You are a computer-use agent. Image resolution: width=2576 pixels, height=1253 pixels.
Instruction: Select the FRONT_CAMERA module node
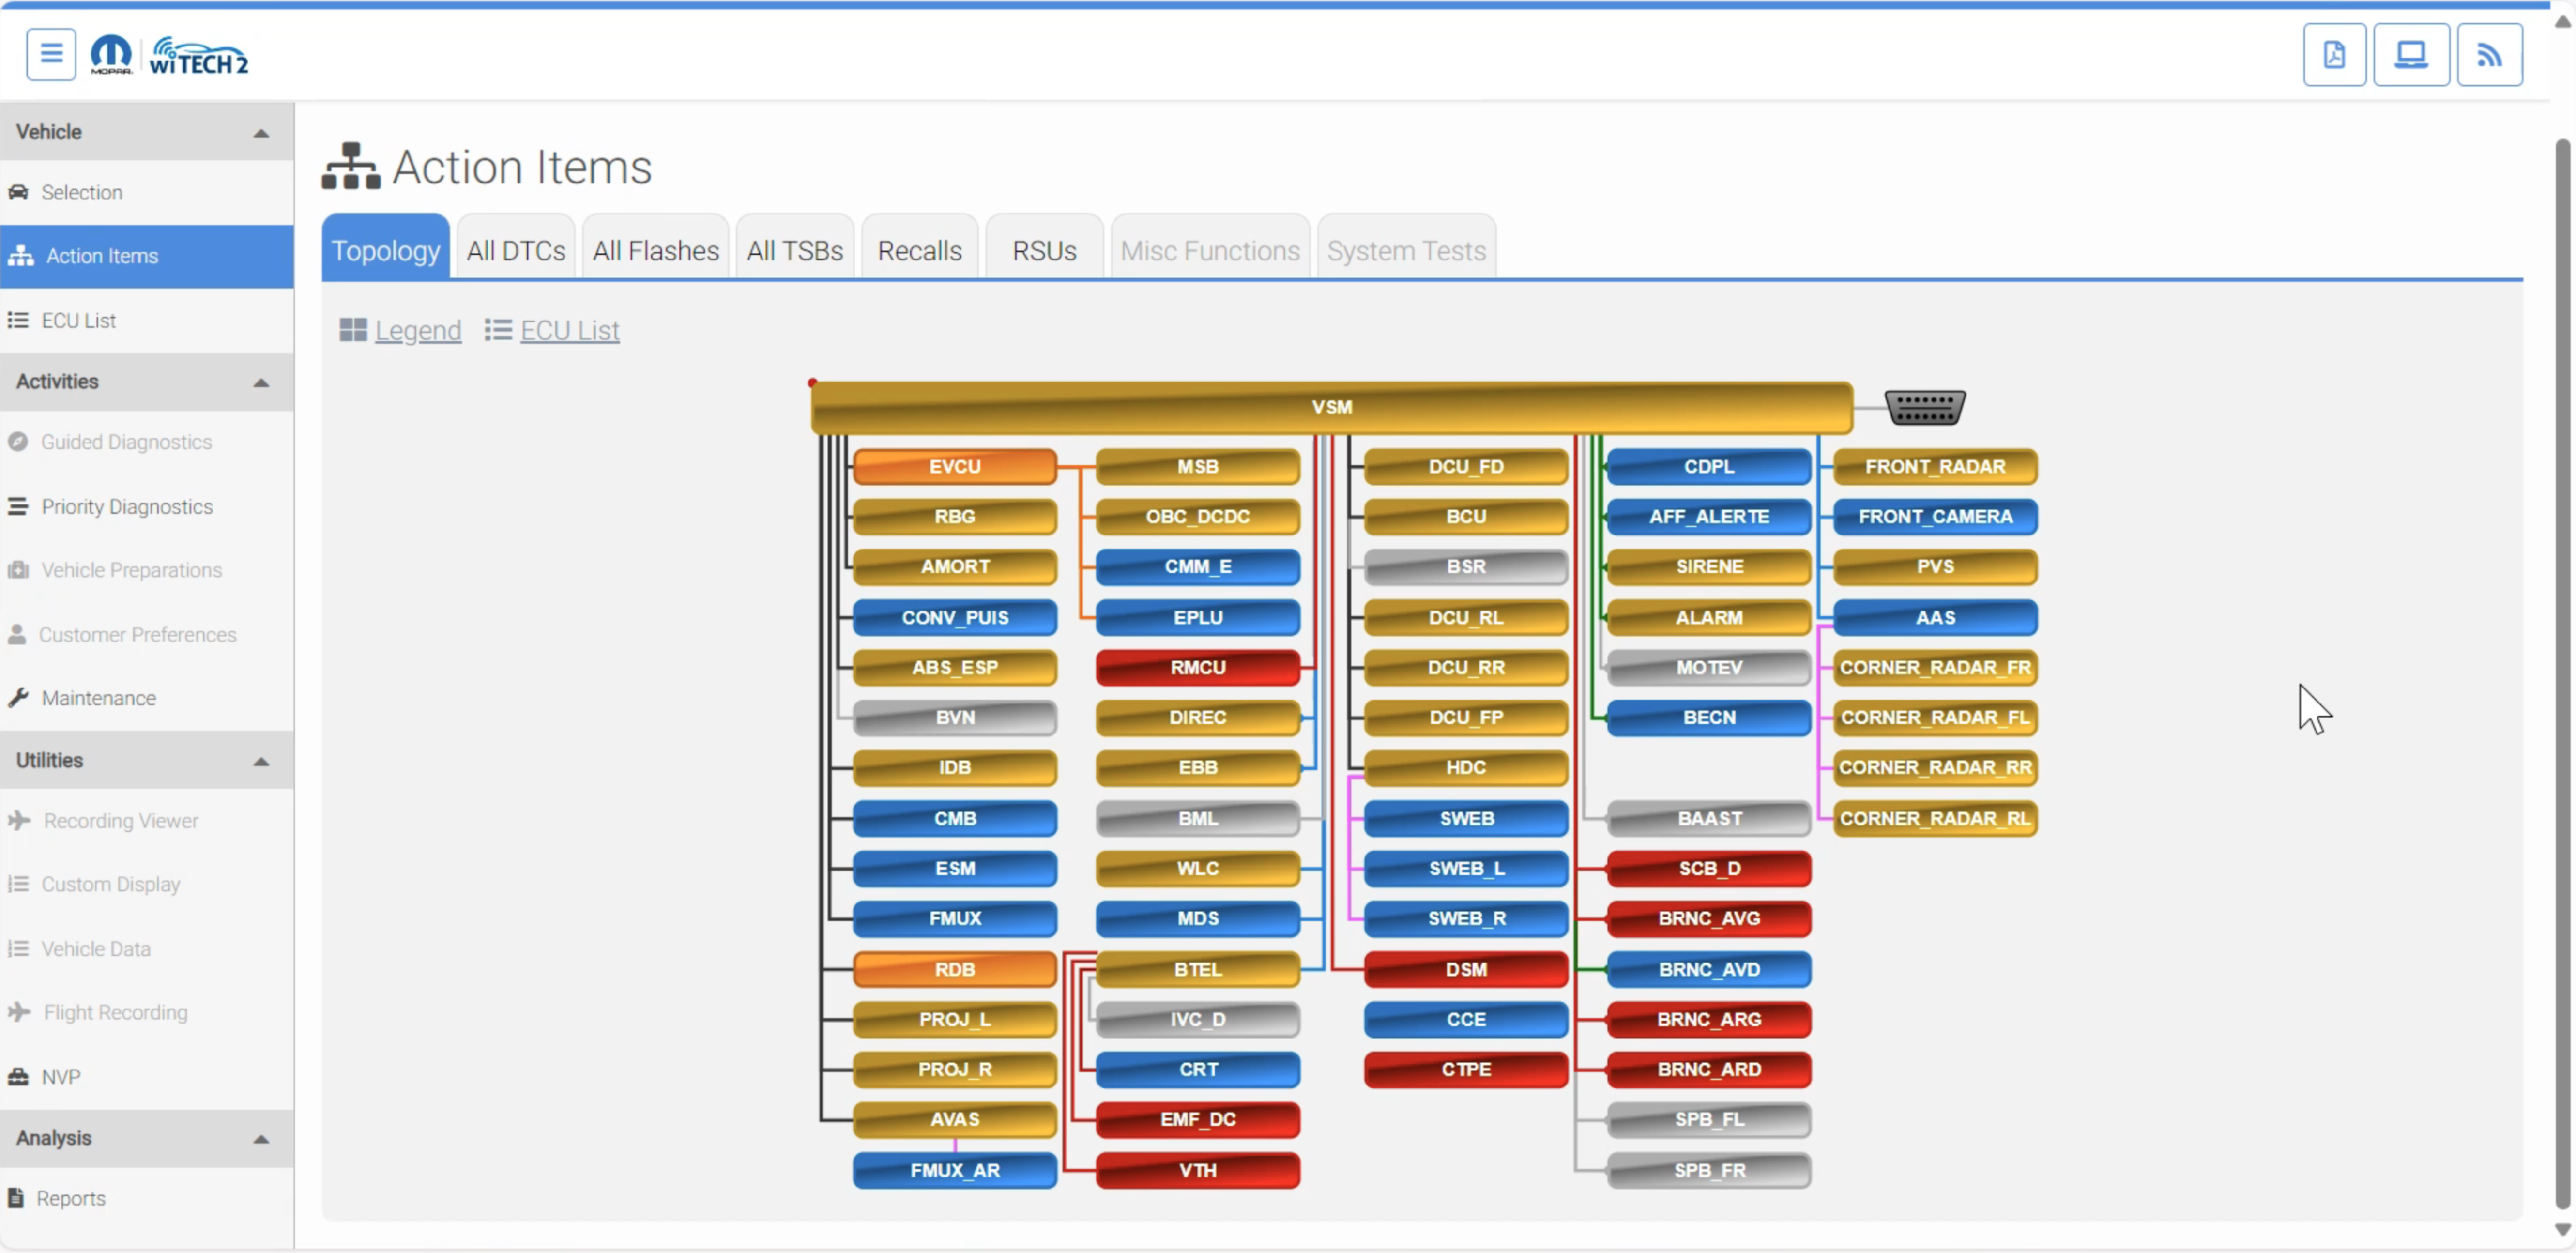(x=1935, y=516)
